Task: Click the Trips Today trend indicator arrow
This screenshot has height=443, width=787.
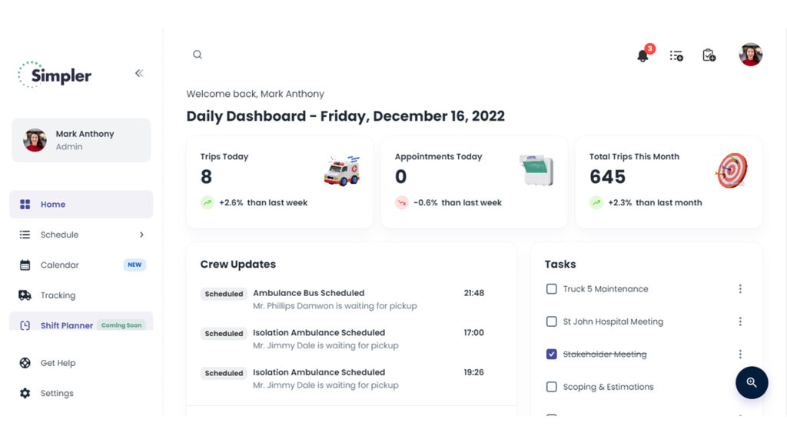Action: point(208,203)
